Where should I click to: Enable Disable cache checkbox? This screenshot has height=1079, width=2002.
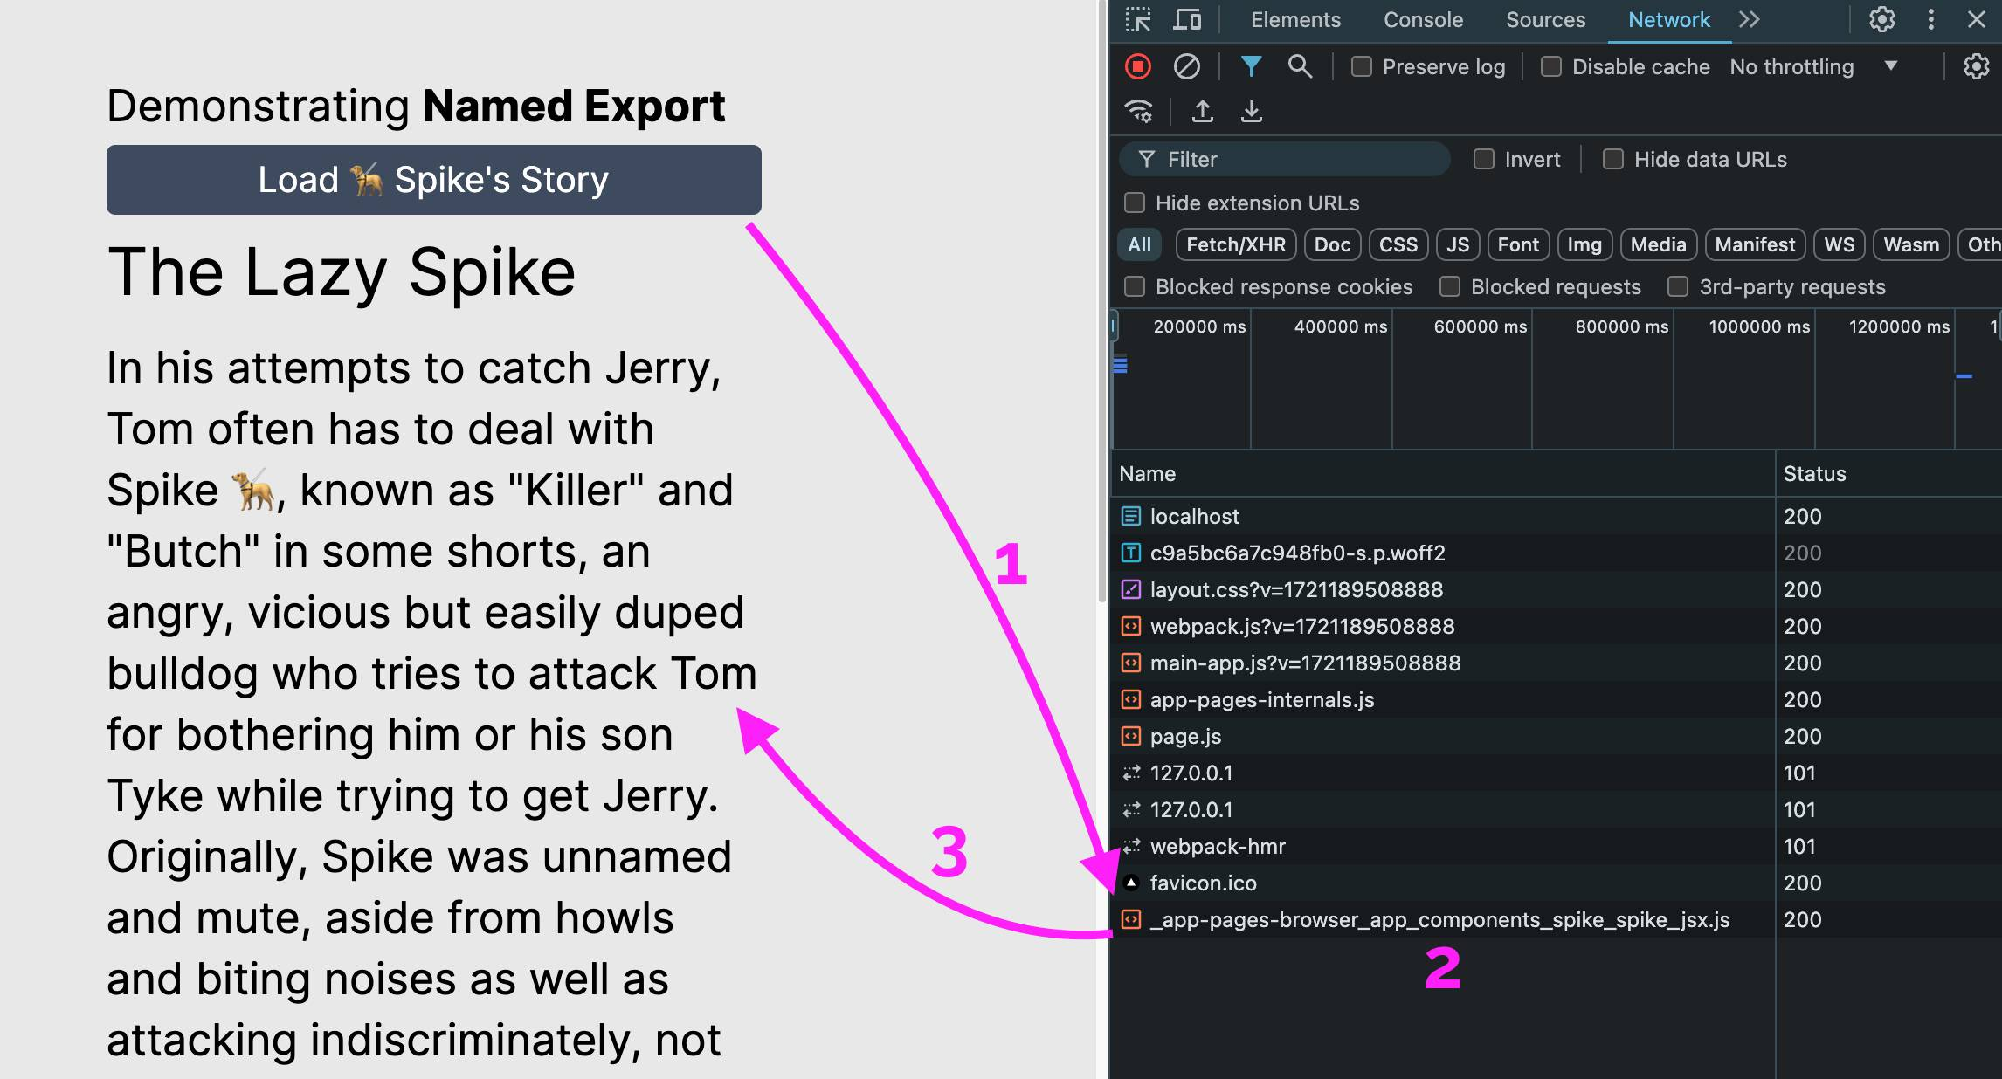[x=1550, y=66]
